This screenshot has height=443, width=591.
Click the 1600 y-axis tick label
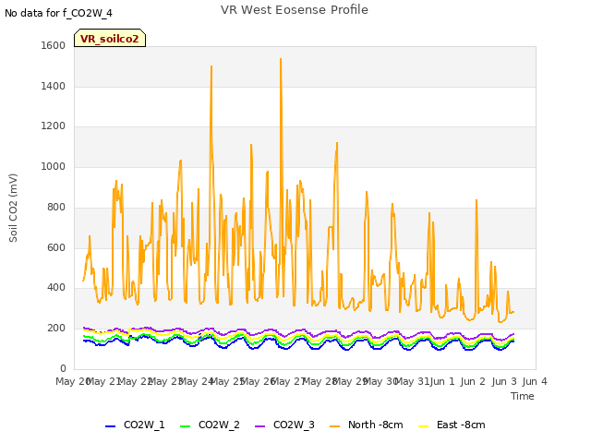[x=54, y=45]
